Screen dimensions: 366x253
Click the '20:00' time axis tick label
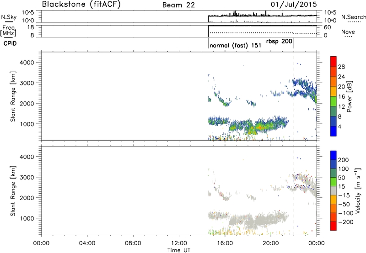click(x=271, y=243)
